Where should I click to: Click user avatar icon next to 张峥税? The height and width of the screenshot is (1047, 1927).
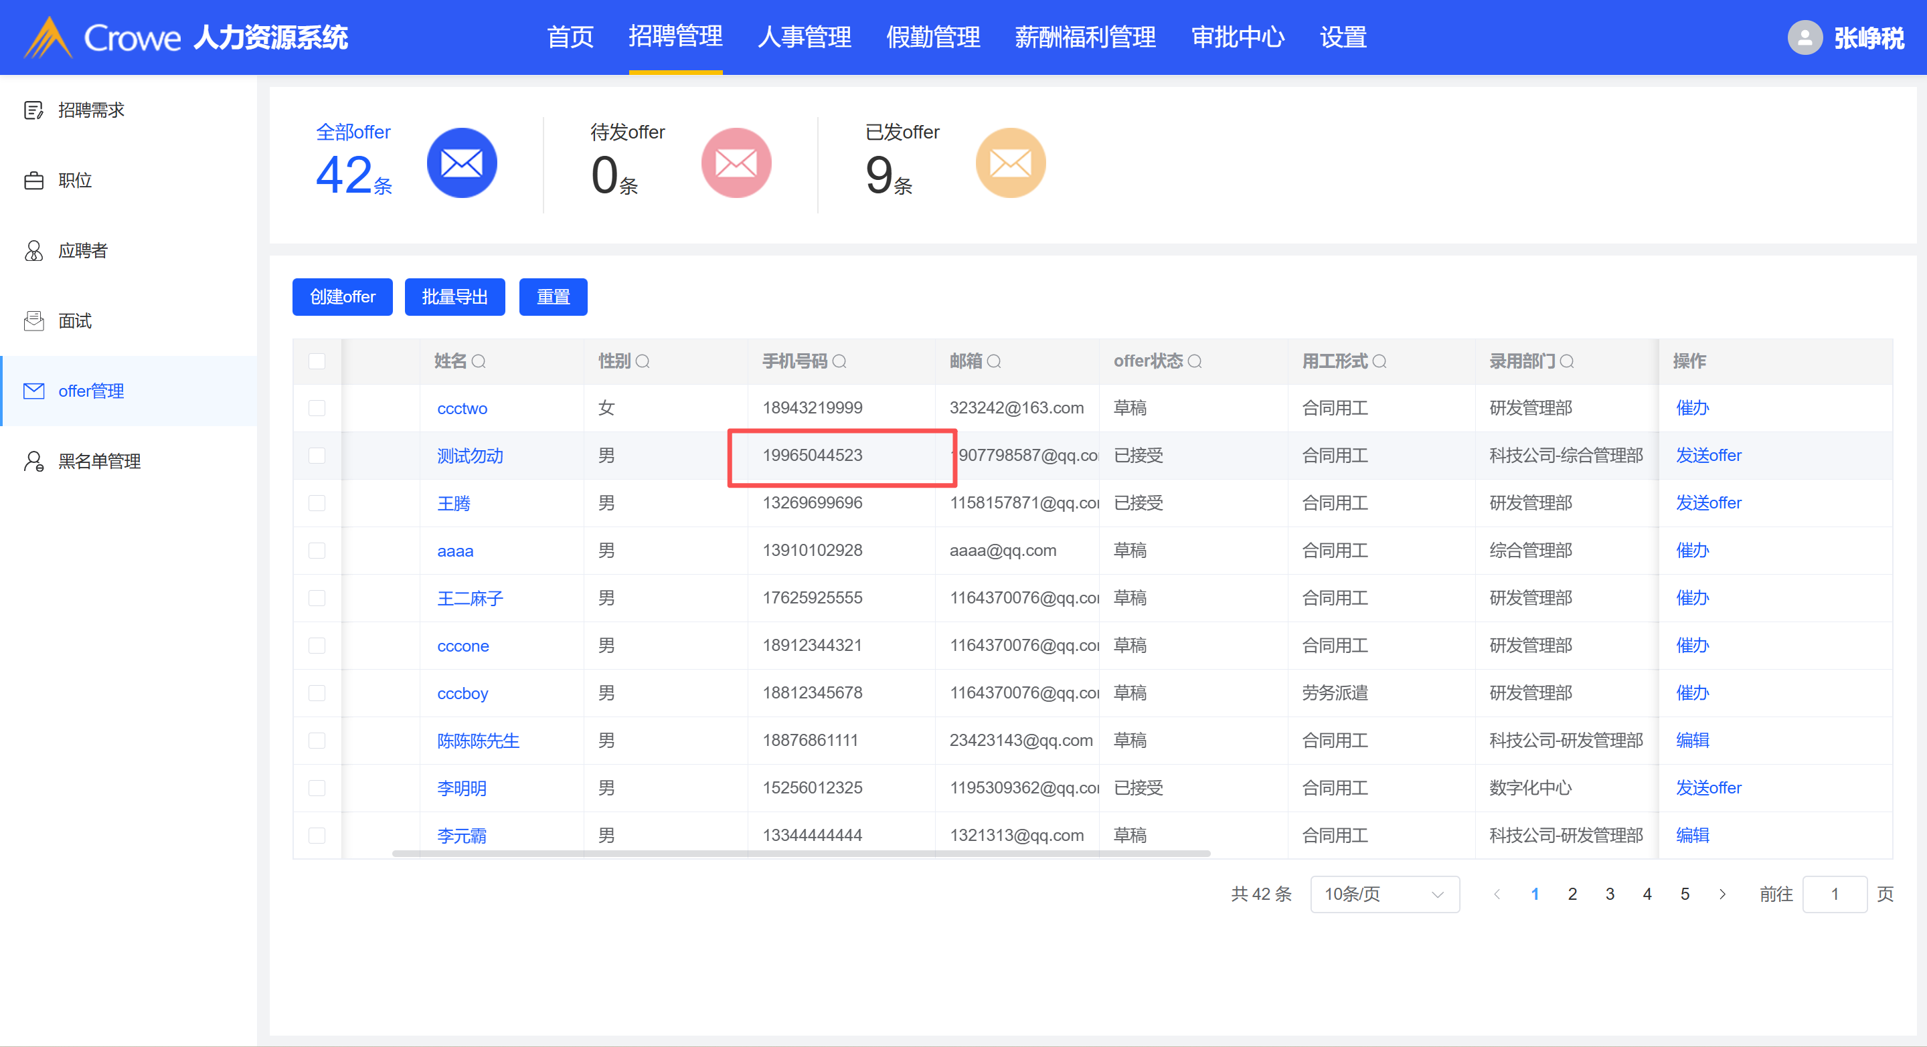tap(1805, 37)
